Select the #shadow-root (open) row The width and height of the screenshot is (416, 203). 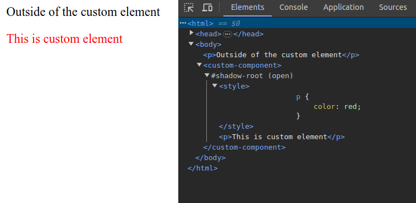252,76
